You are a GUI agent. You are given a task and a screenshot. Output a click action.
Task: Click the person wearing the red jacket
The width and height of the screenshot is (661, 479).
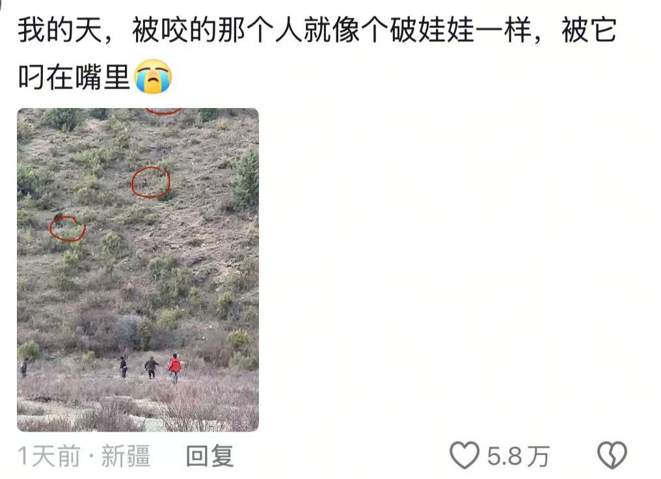(x=175, y=368)
